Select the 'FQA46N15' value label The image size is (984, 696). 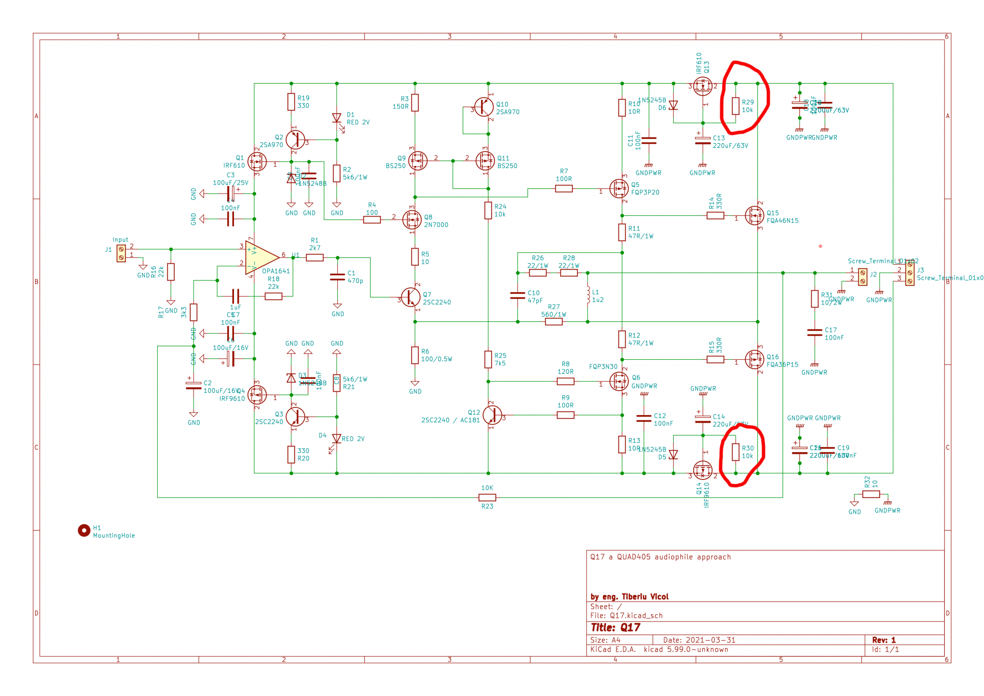pos(783,220)
